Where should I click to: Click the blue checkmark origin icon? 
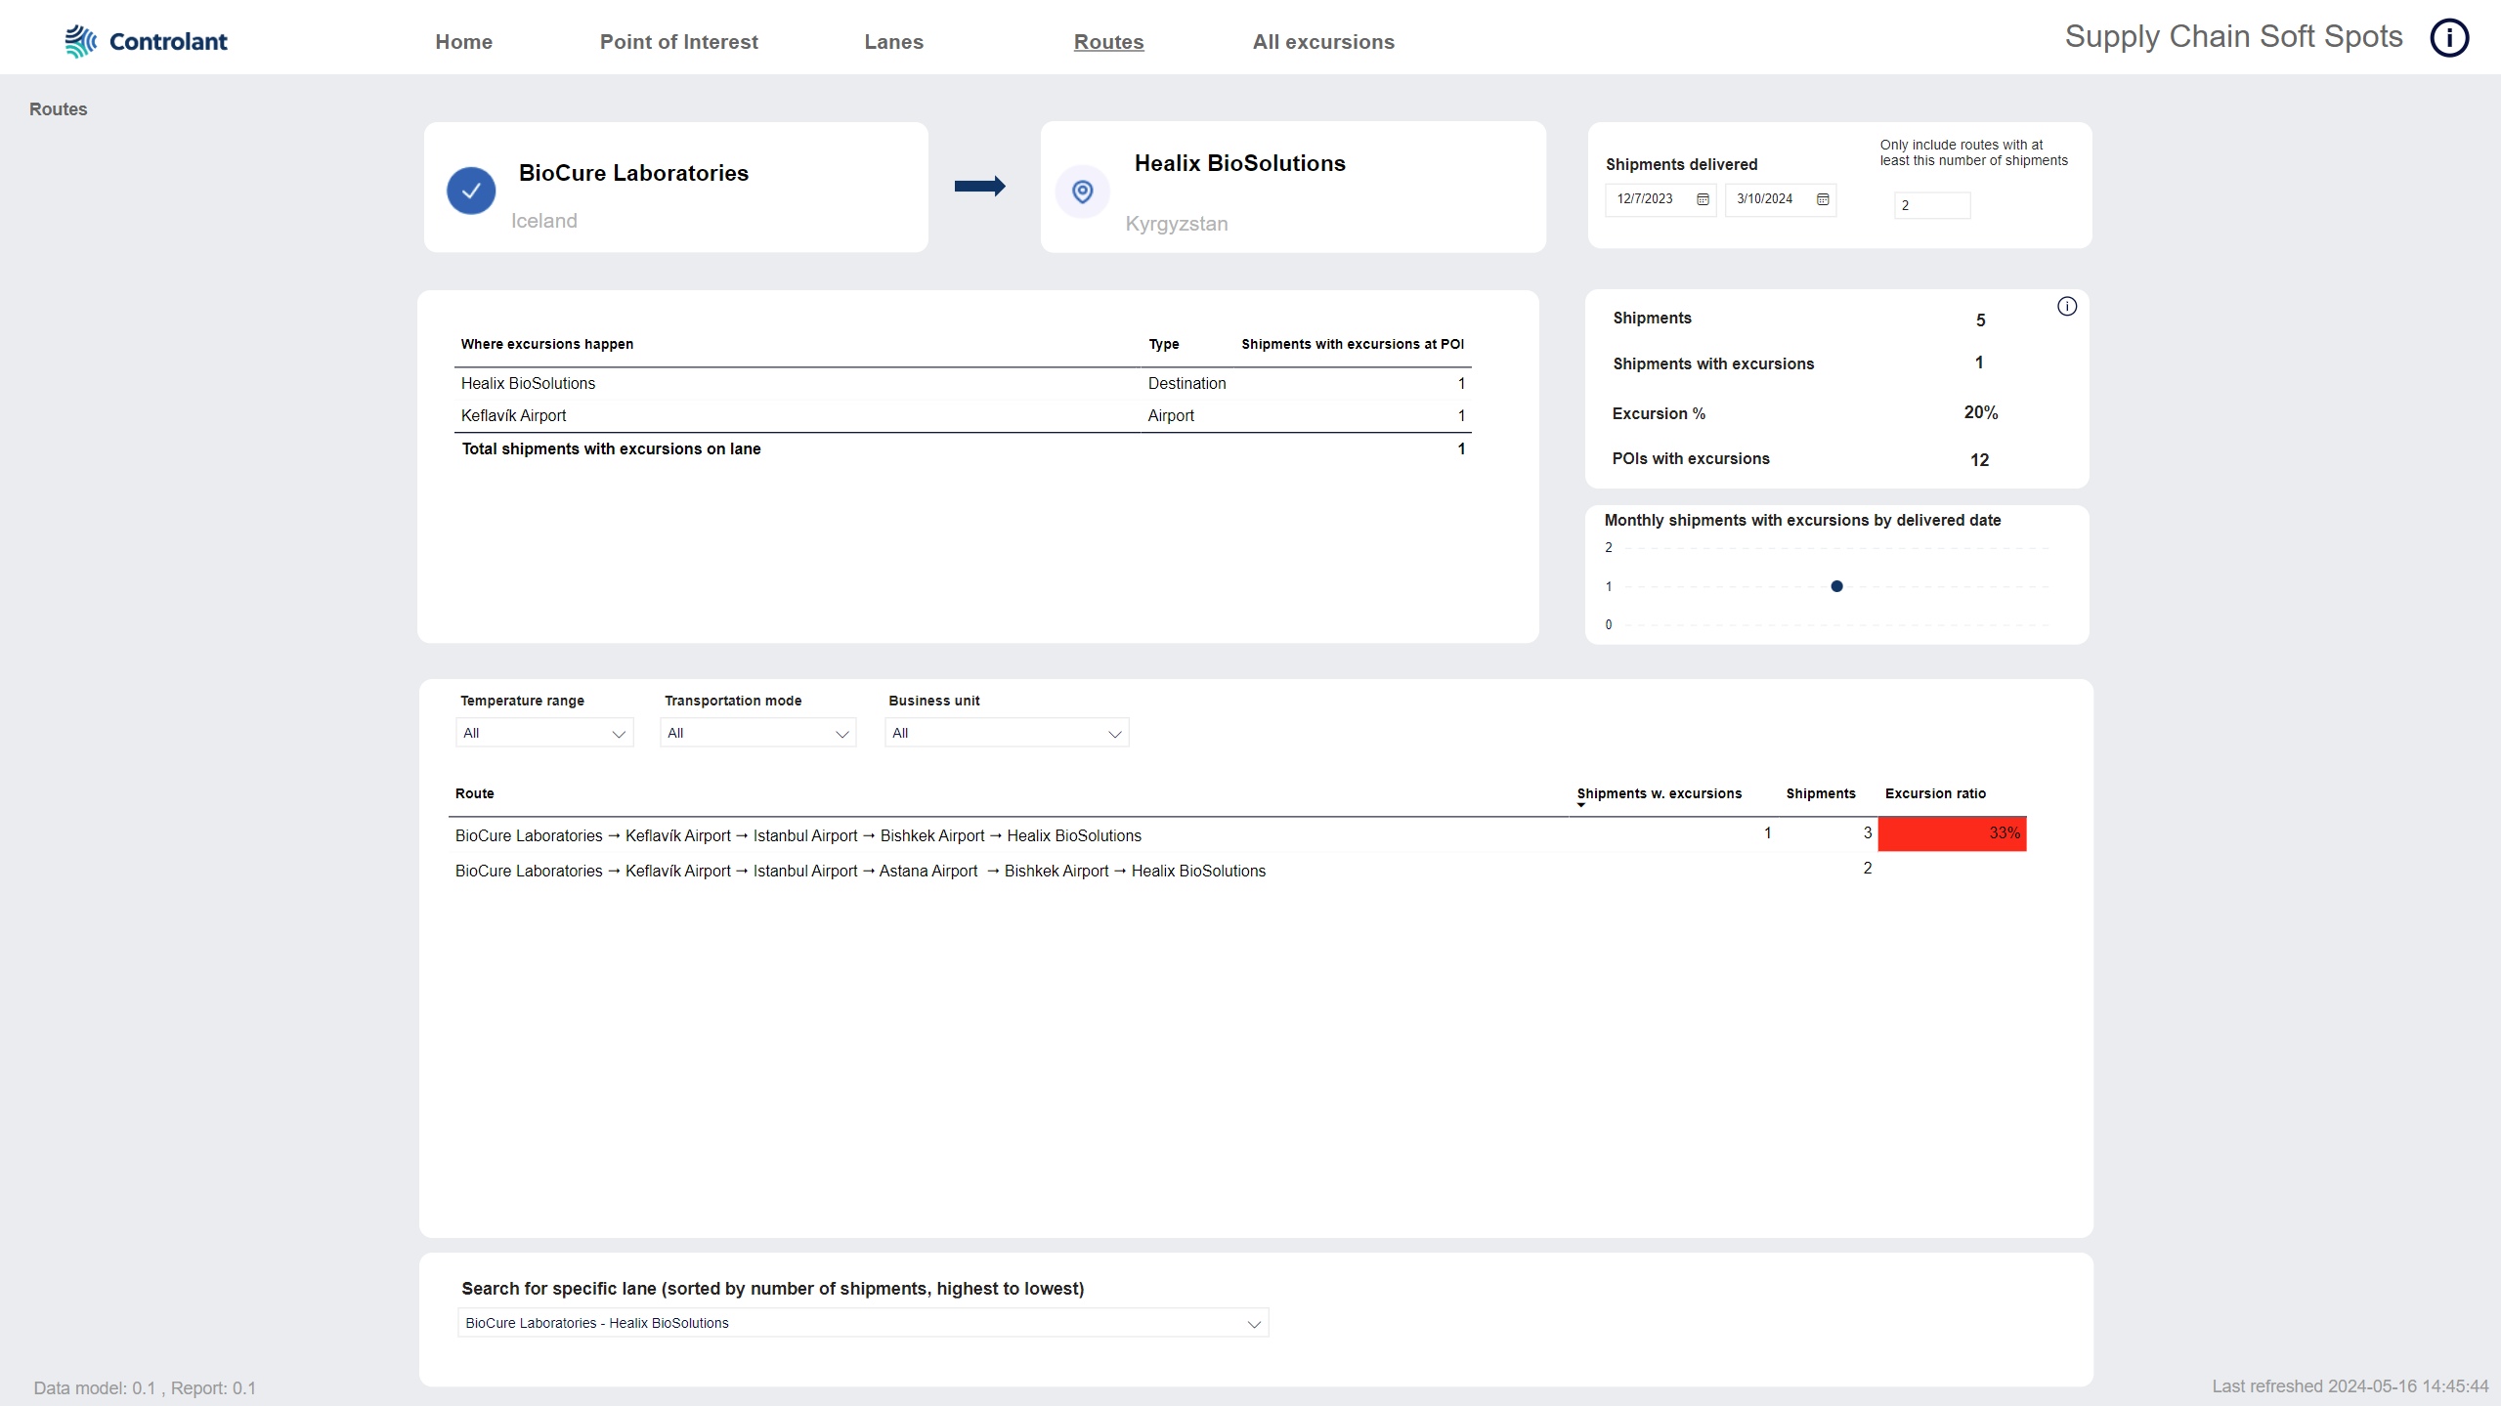click(471, 191)
